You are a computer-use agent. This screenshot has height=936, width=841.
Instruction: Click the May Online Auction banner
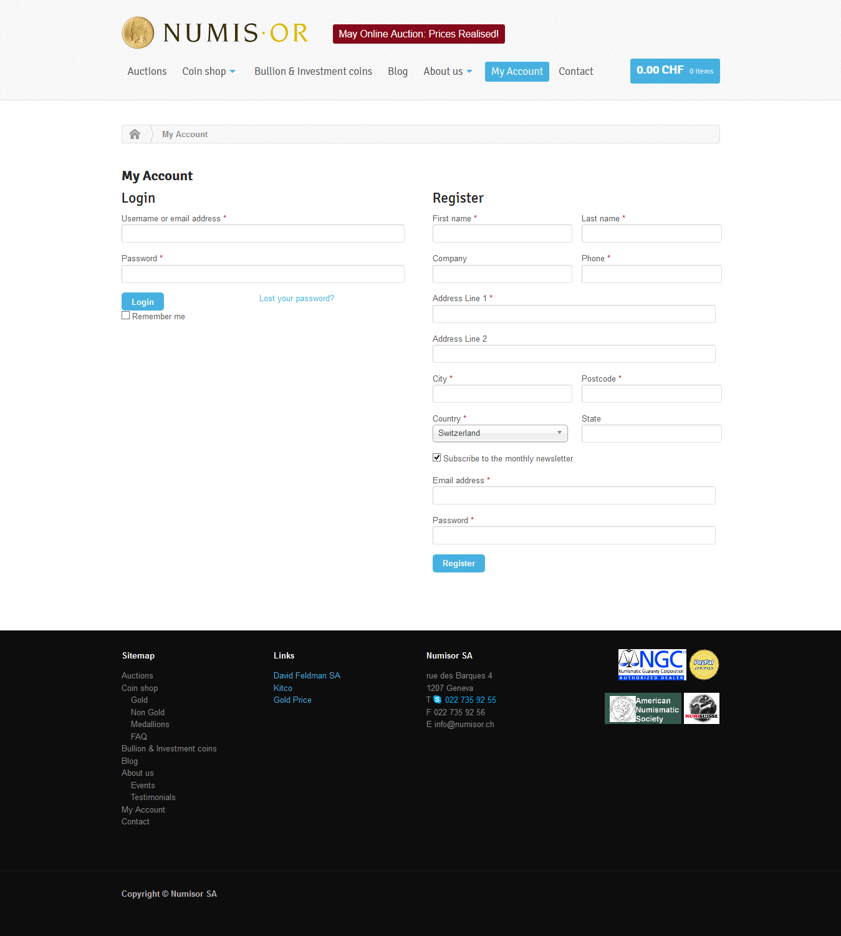point(418,34)
